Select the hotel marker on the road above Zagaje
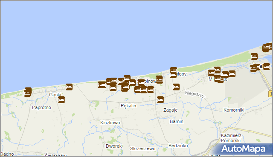The height and width of the screenshot is (157, 273). (160, 100)
